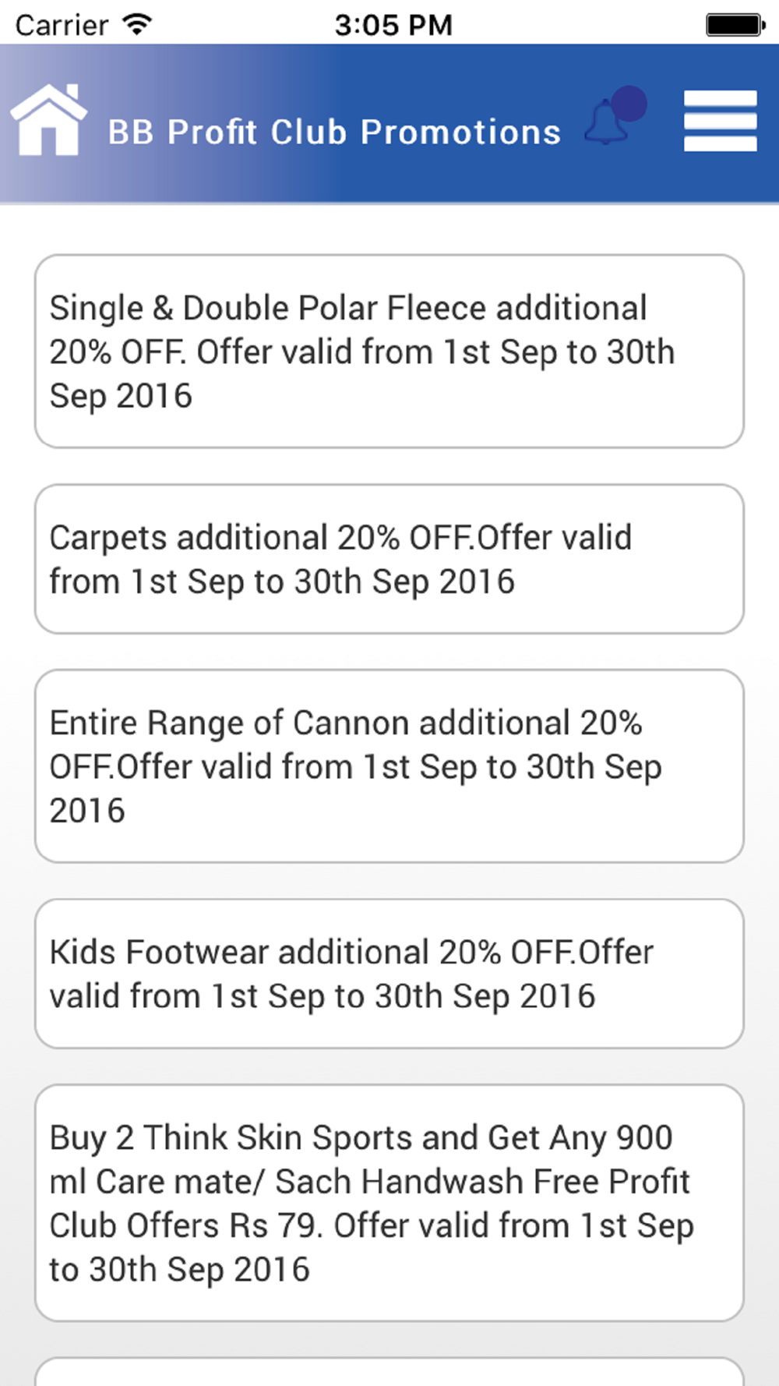Image resolution: width=779 pixels, height=1386 pixels.
Task: Tap the Wi-Fi signal icon in status bar
Action: tap(137, 24)
